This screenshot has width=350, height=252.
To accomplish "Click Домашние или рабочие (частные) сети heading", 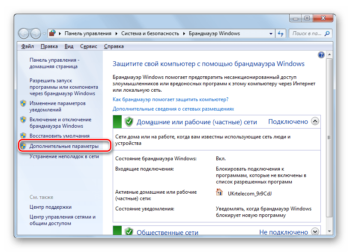I will [x=197, y=122].
